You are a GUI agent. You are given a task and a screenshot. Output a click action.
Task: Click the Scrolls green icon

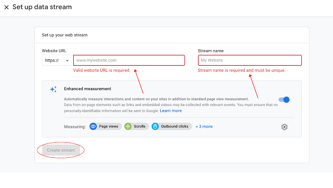[x=128, y=126]
